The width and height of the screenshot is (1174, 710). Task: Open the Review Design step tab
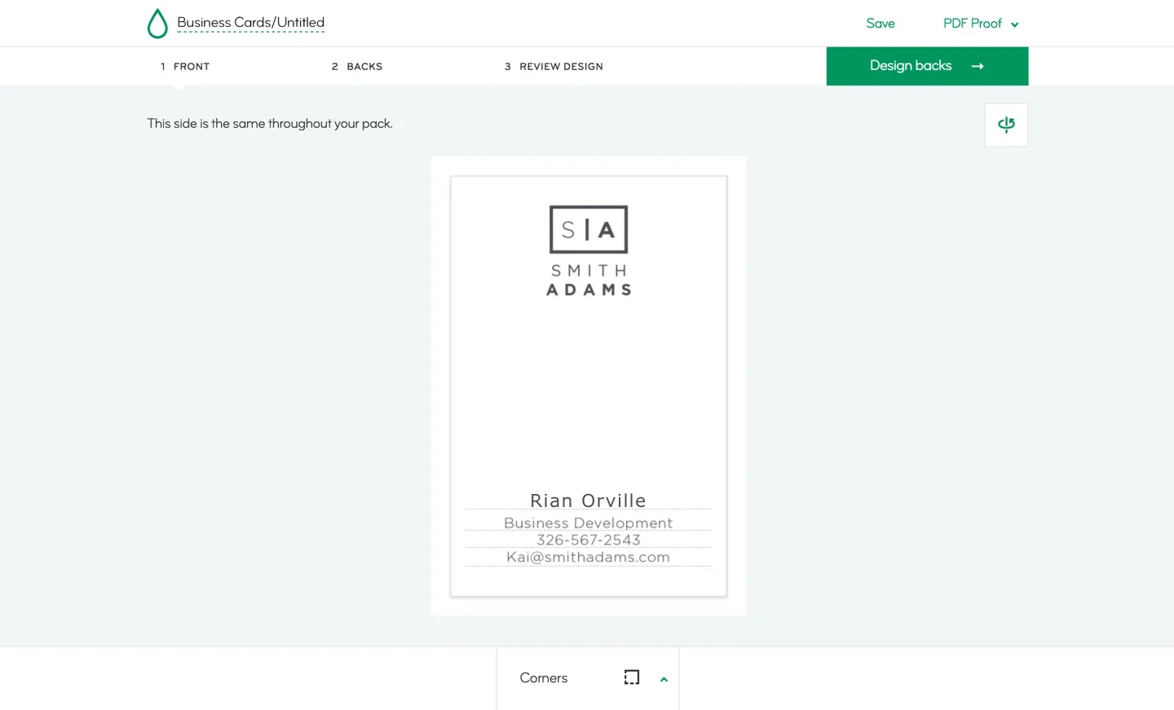(x=554, y=67)
